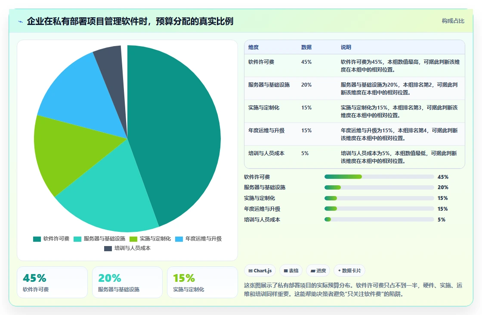Click the summary paragraph below the chips

point(353,290)
